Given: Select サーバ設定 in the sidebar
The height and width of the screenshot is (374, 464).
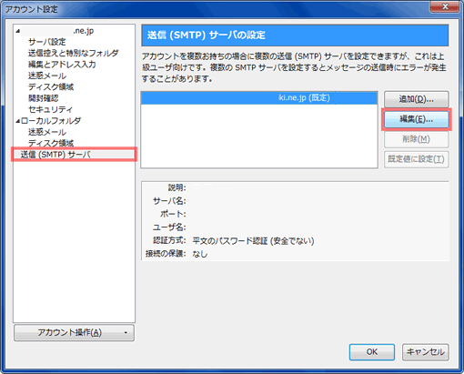Looking at the screenshot, I should click(x=47, y=42).
